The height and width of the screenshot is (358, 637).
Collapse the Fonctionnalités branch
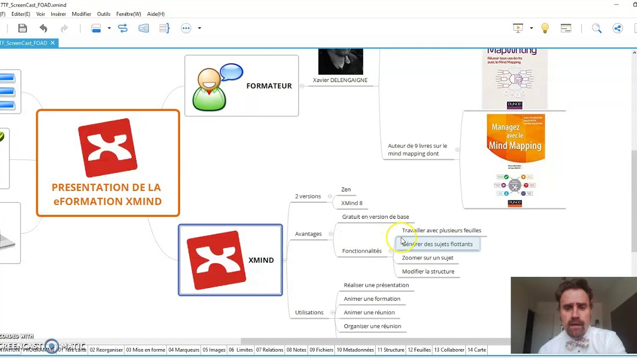click(390, 251)
